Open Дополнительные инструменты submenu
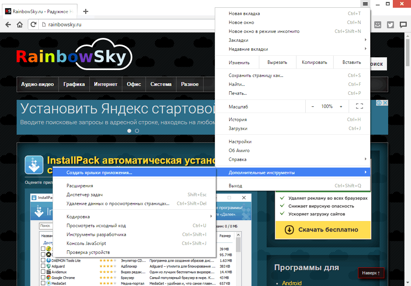This screenshot has width=411, height=286. pyautogui.click(x=293, y=173)
